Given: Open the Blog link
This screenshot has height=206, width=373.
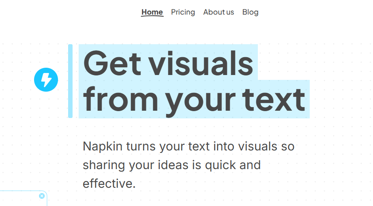Looking at the screenshot, I should click(250, 12).
